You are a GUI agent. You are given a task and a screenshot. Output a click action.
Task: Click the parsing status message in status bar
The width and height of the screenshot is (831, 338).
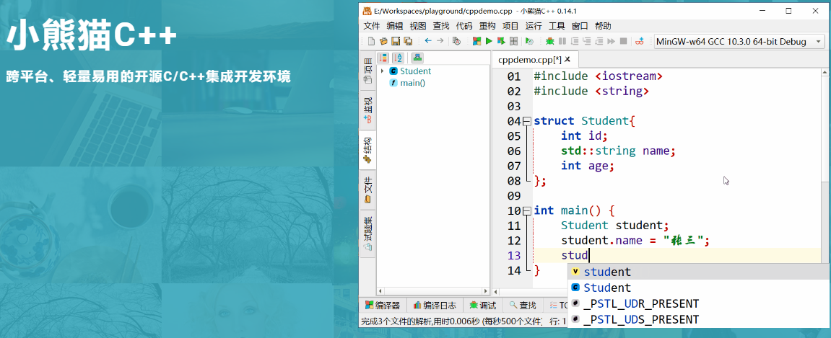[x=452, y=321]
